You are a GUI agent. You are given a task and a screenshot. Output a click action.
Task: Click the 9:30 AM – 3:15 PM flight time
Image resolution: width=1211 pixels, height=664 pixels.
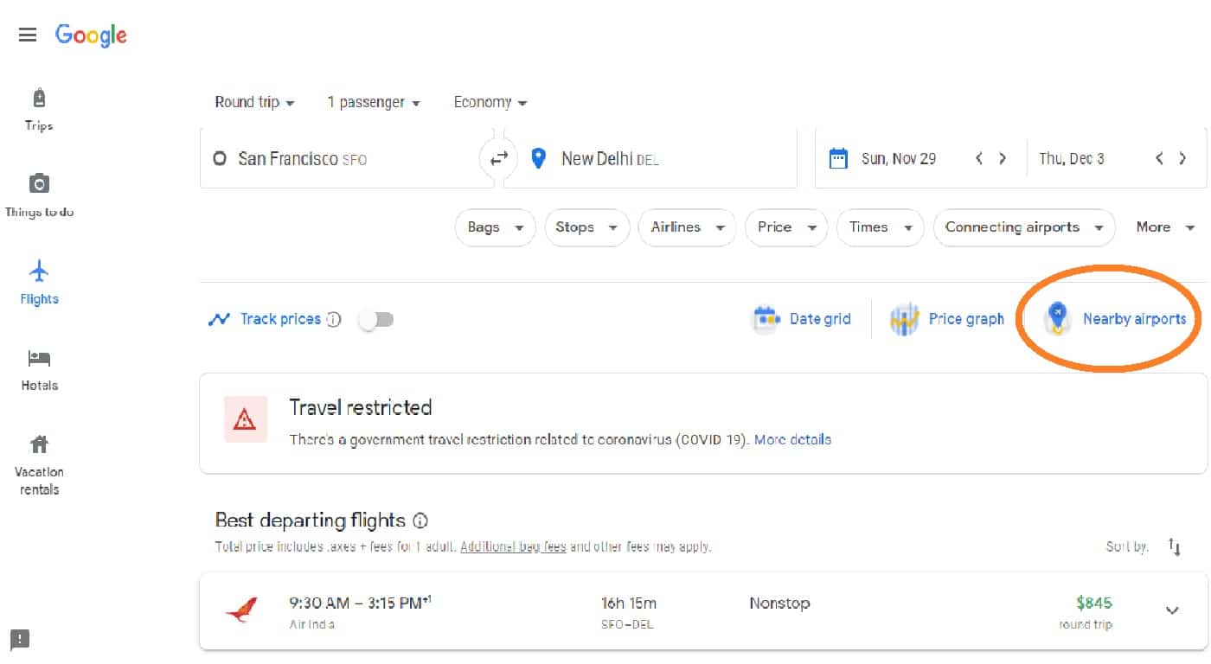point(360,603)
